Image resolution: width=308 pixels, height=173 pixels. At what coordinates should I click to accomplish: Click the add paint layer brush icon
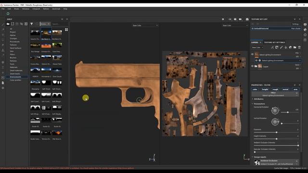[x=281, y=47]
